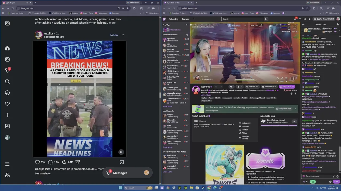Open chat emote picker
The width and height of the screenshot is (341, 191).
coord(338,176)
